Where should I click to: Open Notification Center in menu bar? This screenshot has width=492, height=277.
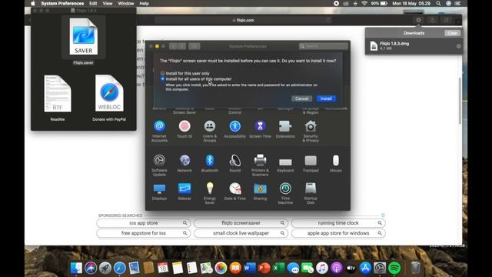coord(458,3)
